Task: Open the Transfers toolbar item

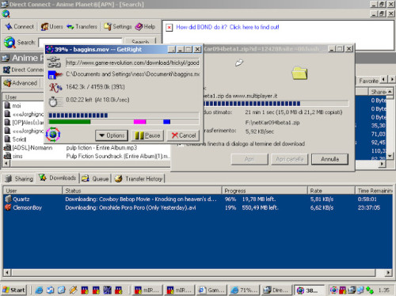Action: coord(82,27)
